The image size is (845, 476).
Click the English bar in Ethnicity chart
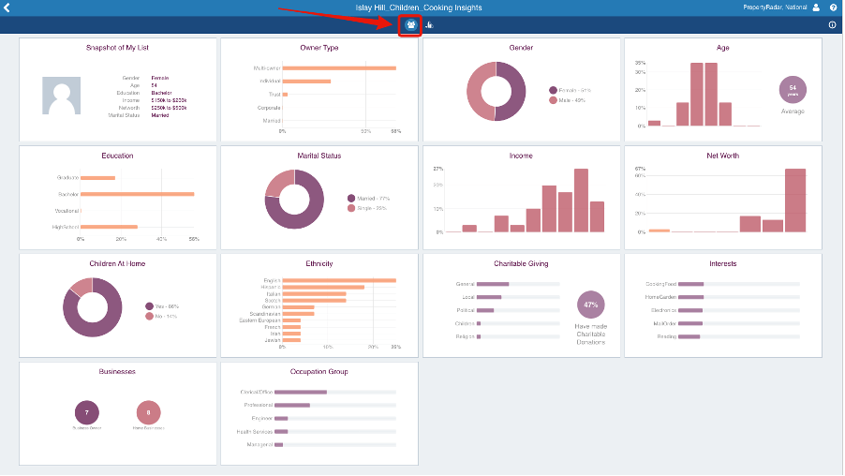click(x=339, y=280)
